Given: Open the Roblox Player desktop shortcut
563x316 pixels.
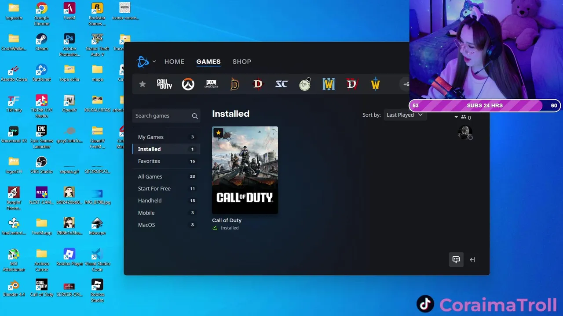Looking at the screenshot, I should 69,258.
